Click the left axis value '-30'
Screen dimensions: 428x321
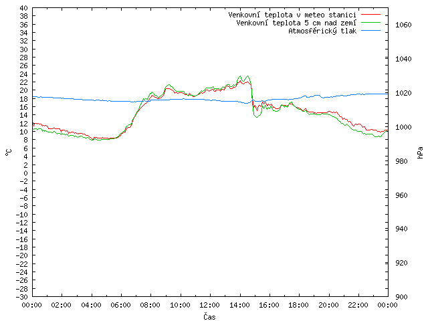22,297
